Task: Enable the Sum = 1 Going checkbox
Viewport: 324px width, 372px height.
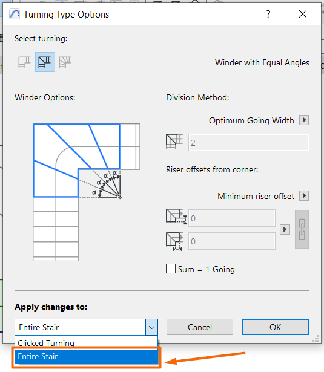Action: pyautogui.click(x=171, y=269)
